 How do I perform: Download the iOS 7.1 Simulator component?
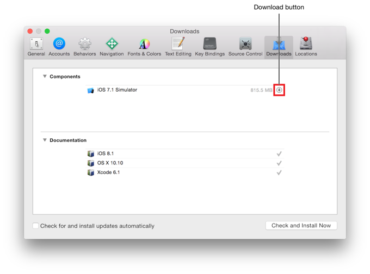[279, 90]
